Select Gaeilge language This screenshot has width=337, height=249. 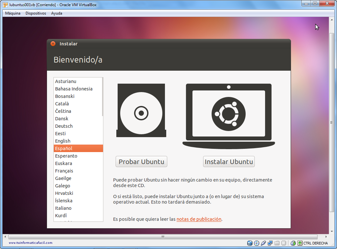pos(78,178)
